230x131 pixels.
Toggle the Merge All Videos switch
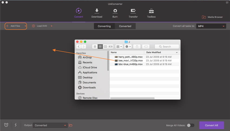coord(190,125)
